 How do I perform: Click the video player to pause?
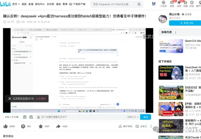[x=78, y=70]
